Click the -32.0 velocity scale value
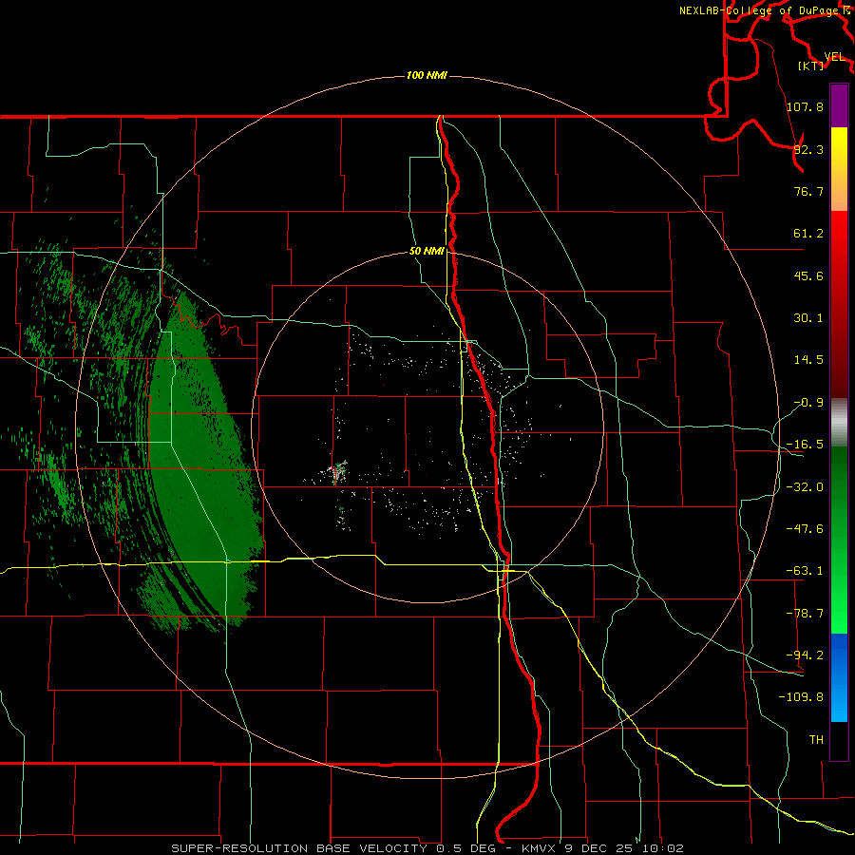The height and width of the screenshot is (855, 855). (805, 487)
